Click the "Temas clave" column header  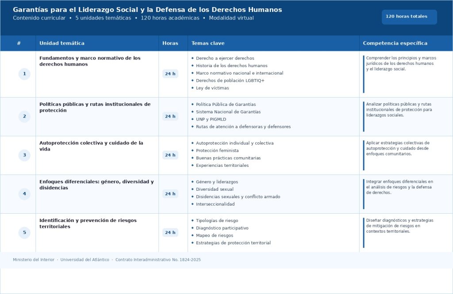pos(208,43)
